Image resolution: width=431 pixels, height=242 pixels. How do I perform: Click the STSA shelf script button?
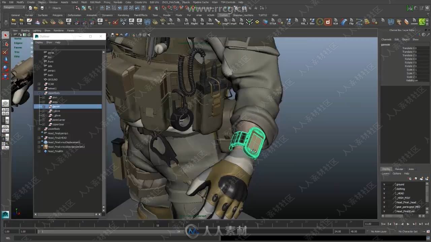pyautogui.click(x=273, y=22)
